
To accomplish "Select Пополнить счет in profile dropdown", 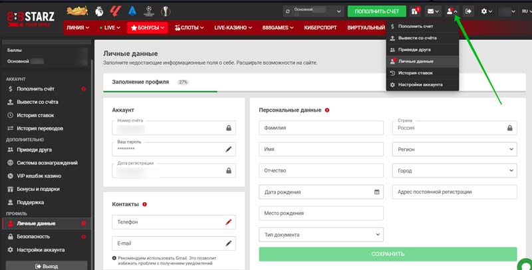I will click(x=422, y=26).
